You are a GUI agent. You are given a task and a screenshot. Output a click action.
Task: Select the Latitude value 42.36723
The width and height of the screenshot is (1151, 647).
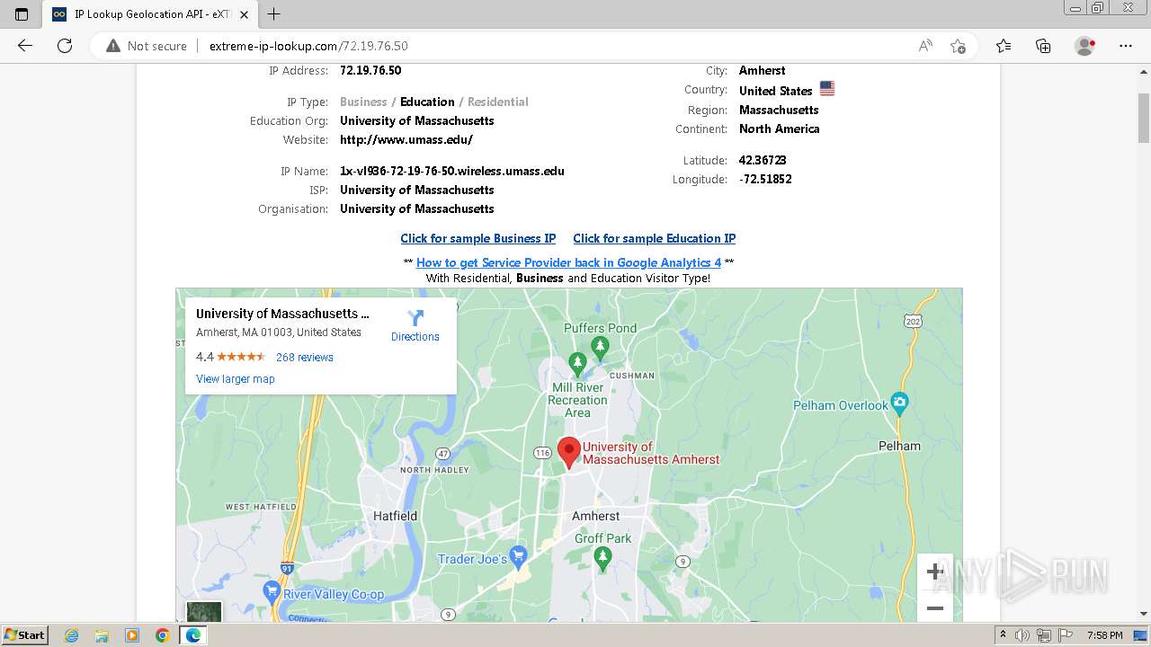pyautogui.click(x=763, y=160)
